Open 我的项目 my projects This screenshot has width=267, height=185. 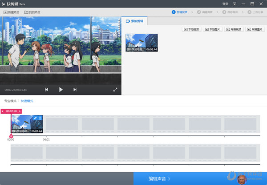[x=32, y=12]
